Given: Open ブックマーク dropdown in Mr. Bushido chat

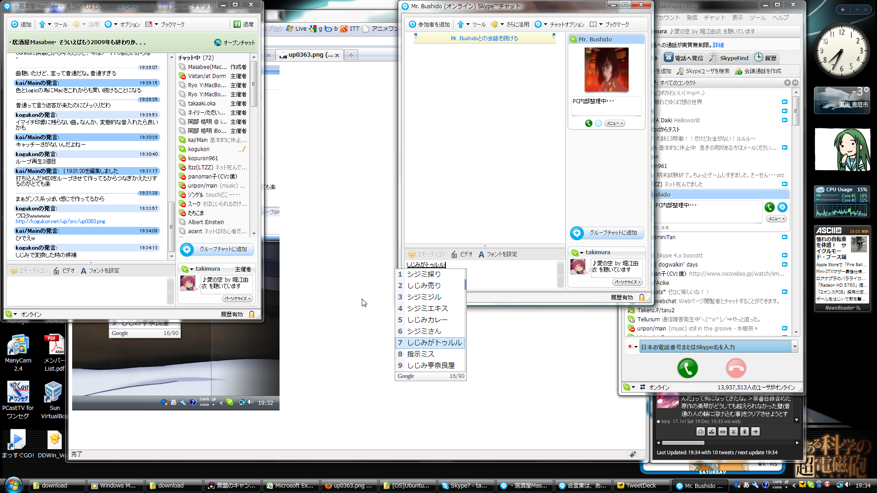Looking at the screenshot, I should (x=609, y=24).
